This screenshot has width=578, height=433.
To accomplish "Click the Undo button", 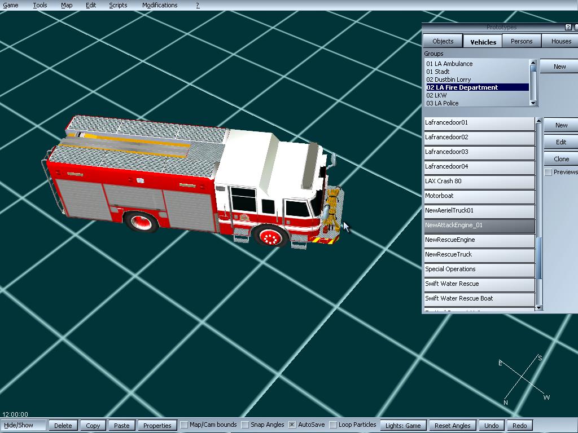I will point(492,426).
